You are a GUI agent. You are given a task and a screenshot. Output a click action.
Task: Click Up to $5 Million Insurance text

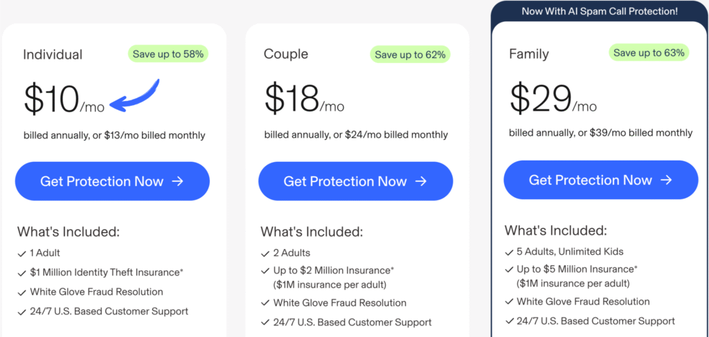[x=577, y=269]
